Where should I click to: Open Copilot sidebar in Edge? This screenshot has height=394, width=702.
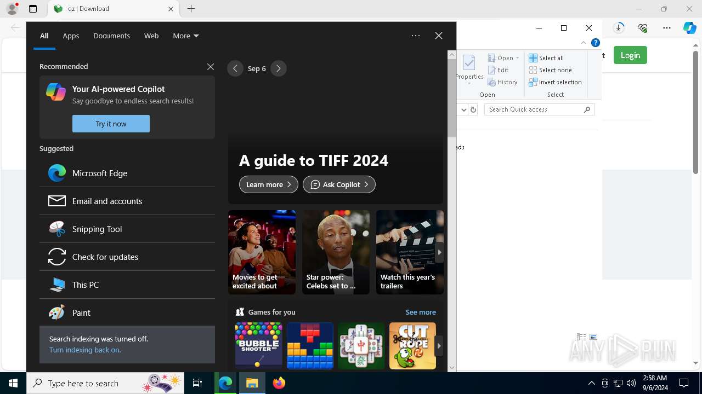point(690,28)
